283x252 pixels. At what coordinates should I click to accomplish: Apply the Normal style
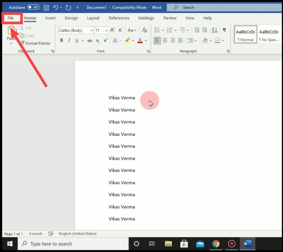point(245,34)
